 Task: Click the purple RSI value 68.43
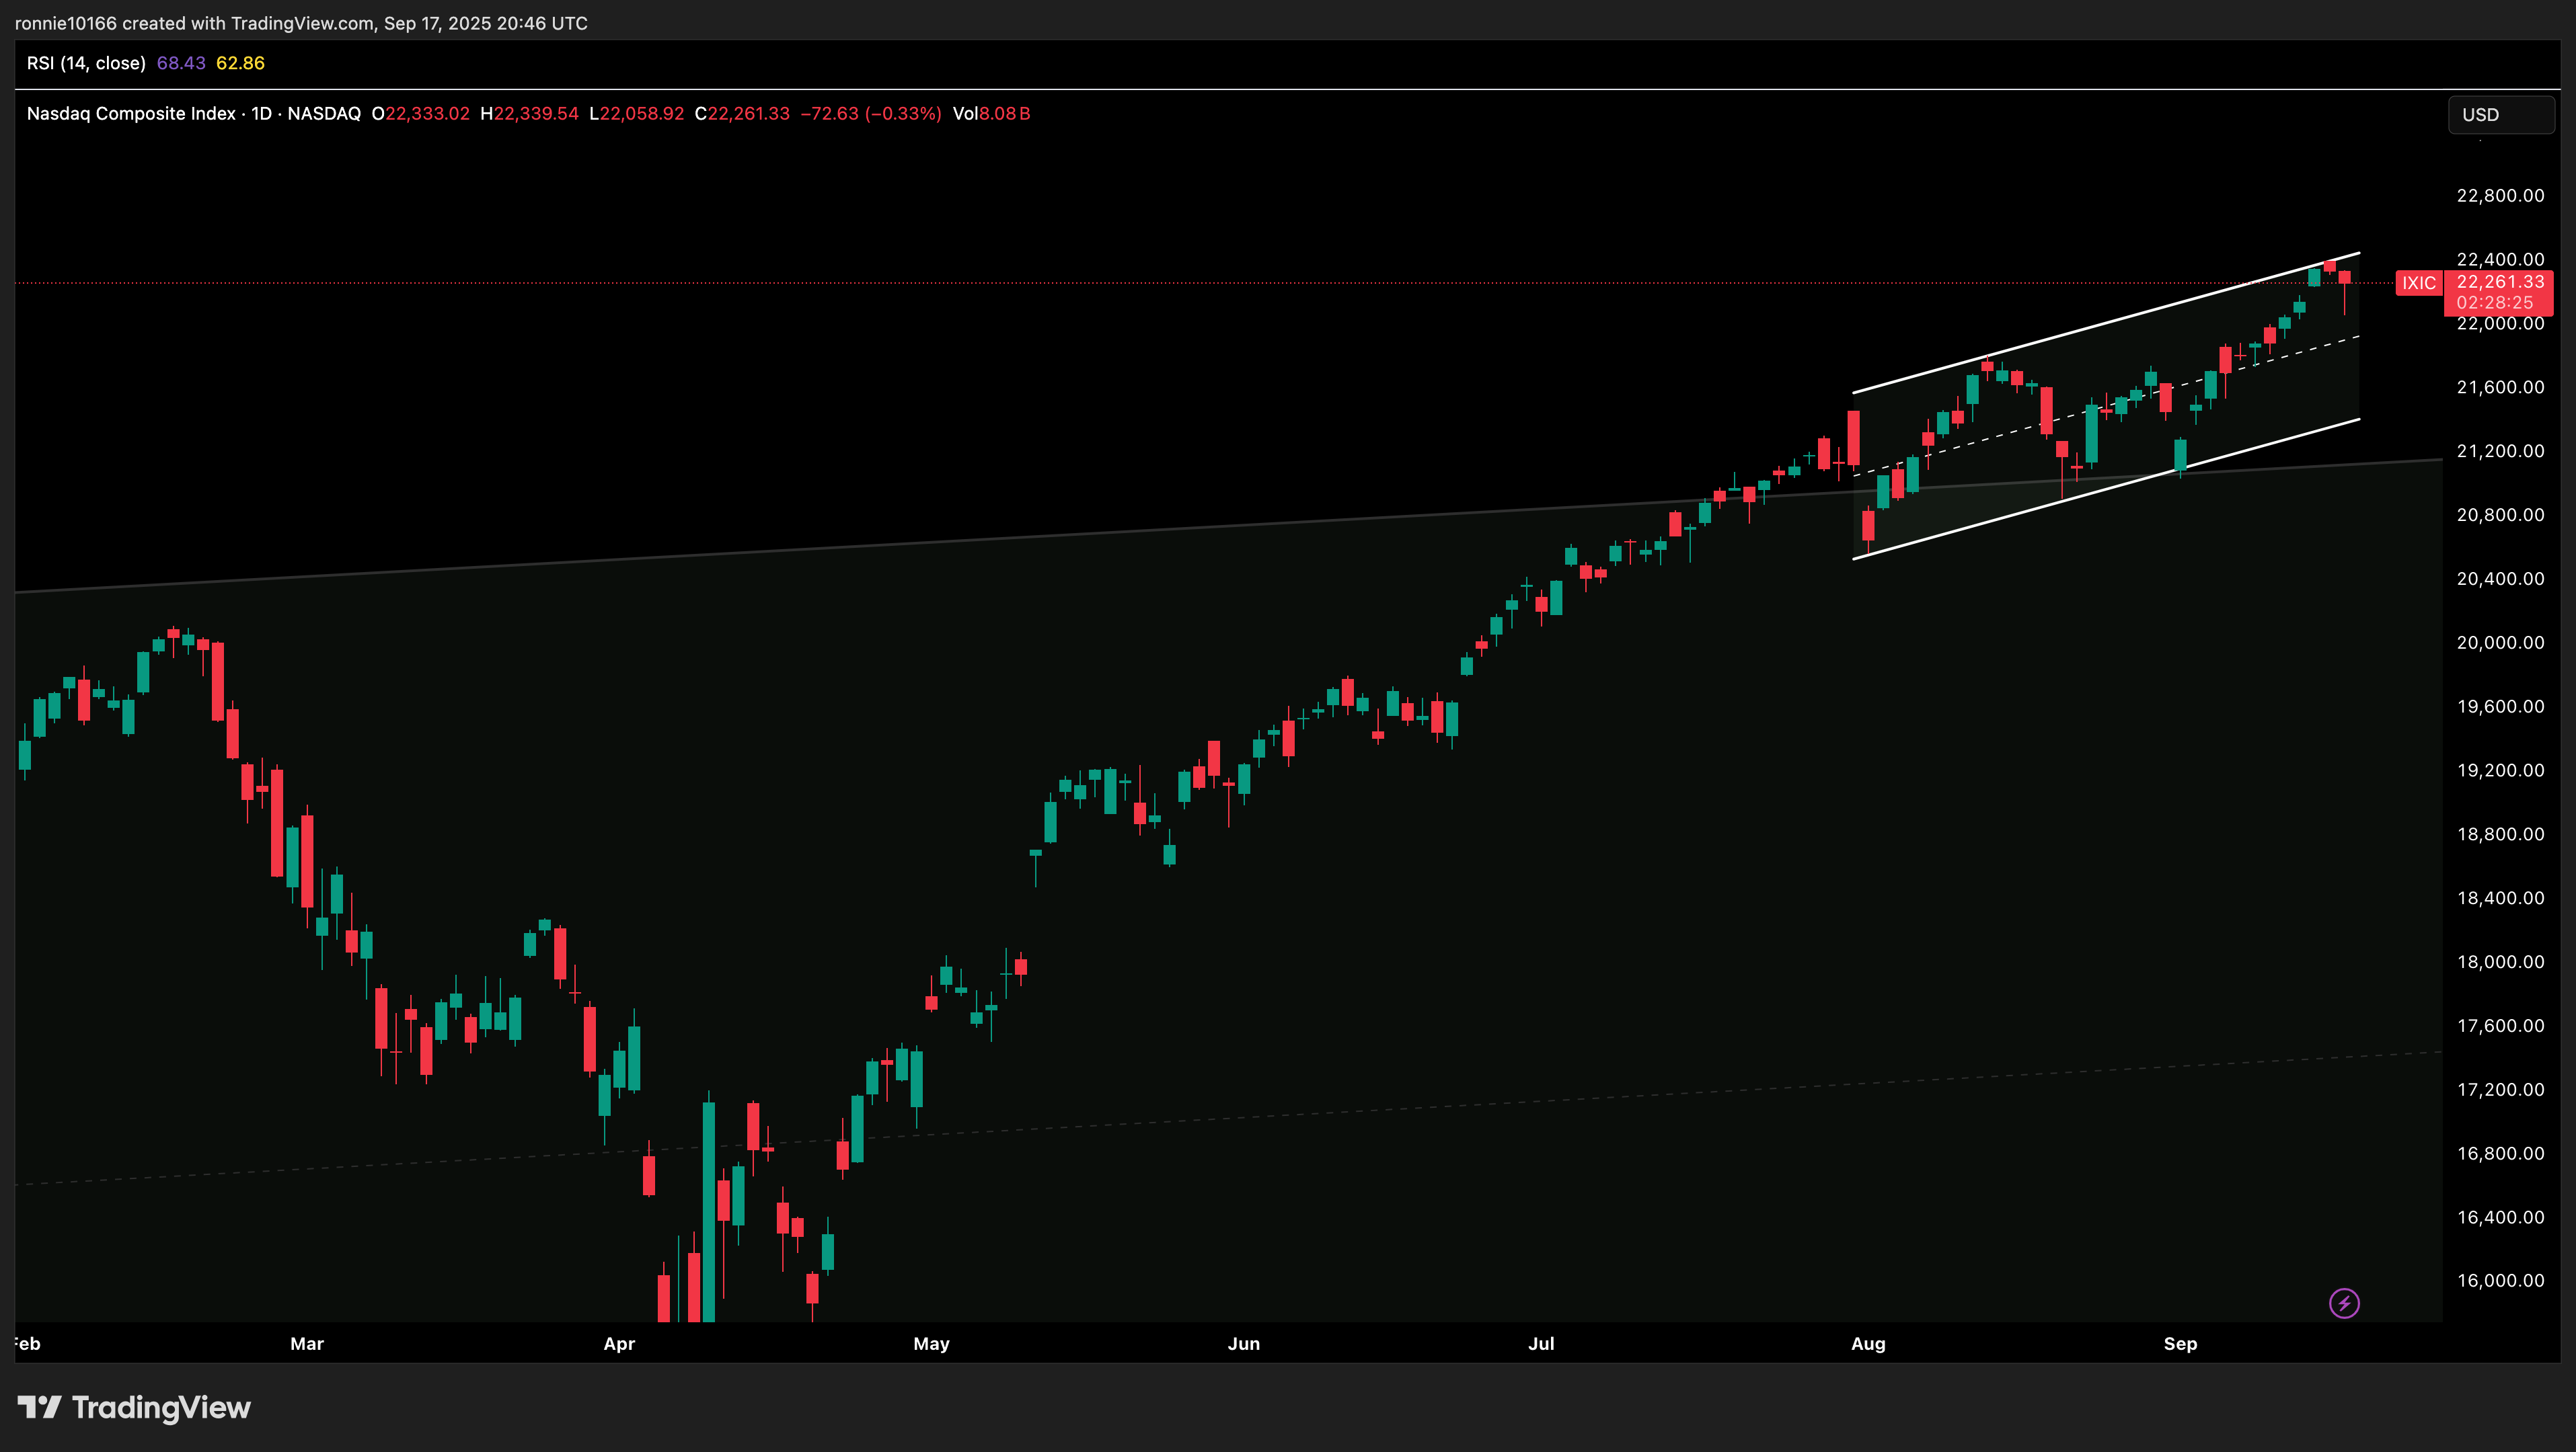pyautogui.click(x=181, y=63)
